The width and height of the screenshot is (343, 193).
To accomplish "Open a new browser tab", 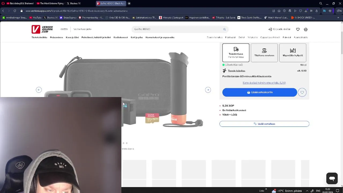I will coord(129,3).
